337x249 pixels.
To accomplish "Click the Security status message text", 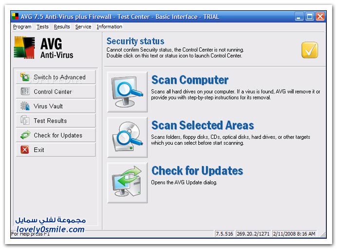I will tap(175, 53).
